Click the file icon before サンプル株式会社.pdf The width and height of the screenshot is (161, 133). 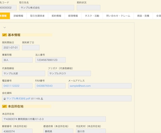click(5, 99)
